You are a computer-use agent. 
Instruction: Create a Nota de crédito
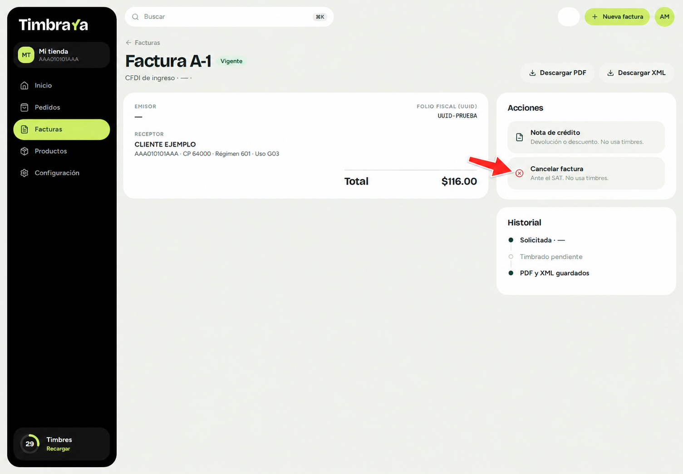point(586,137)
